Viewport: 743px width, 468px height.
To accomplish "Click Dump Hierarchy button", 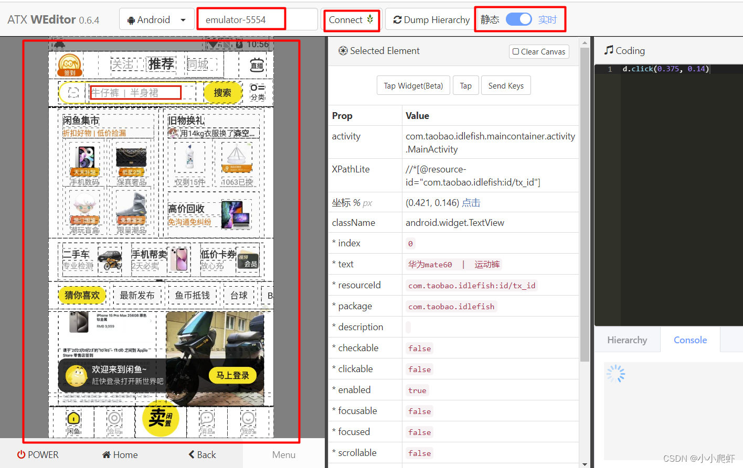I will click(431, 20).
